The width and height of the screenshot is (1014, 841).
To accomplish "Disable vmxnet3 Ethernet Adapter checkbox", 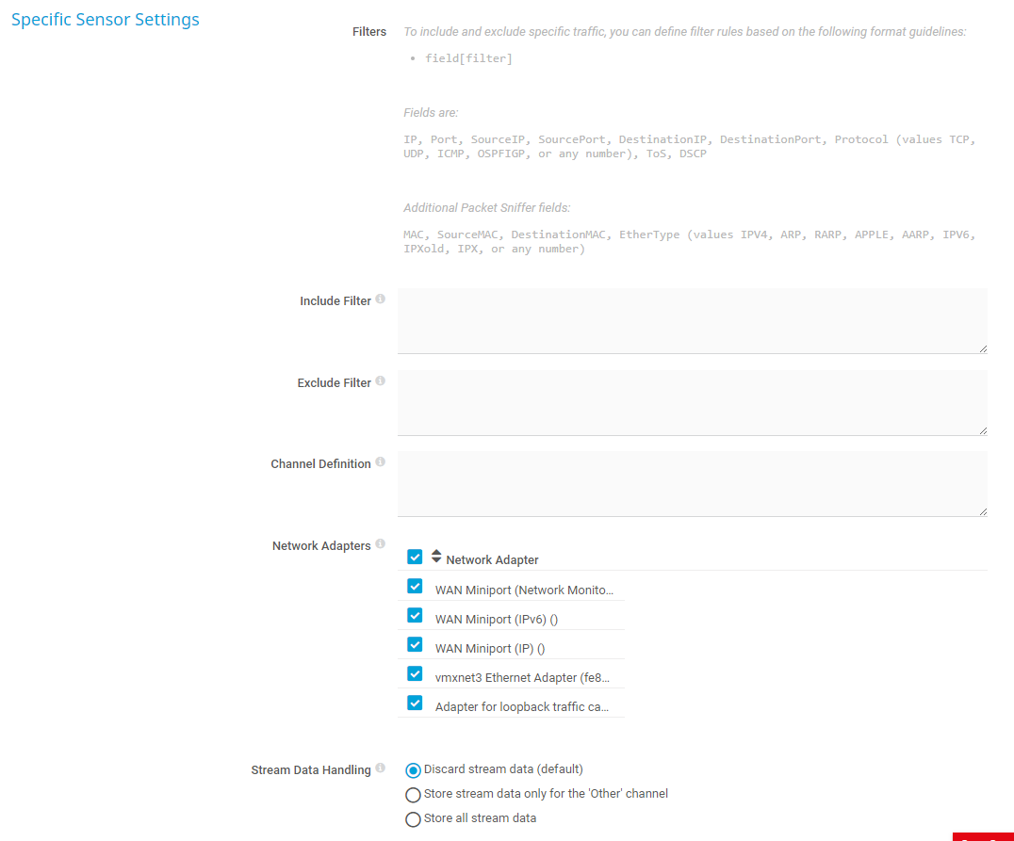I will coord(415,674).
